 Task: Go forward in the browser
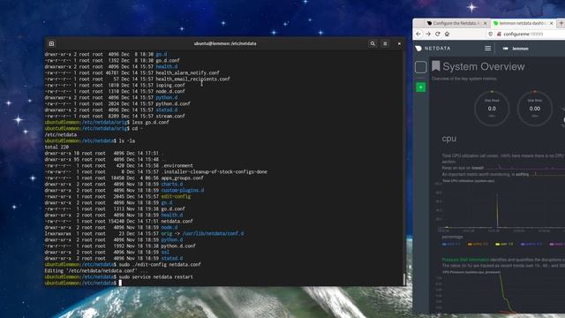pyautogui.click(x=428, y=34)
